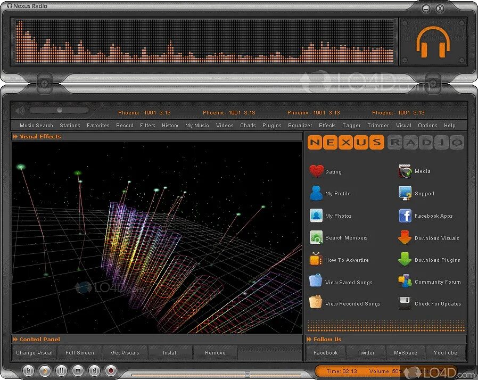Open the Stations menu

[70, 125]
